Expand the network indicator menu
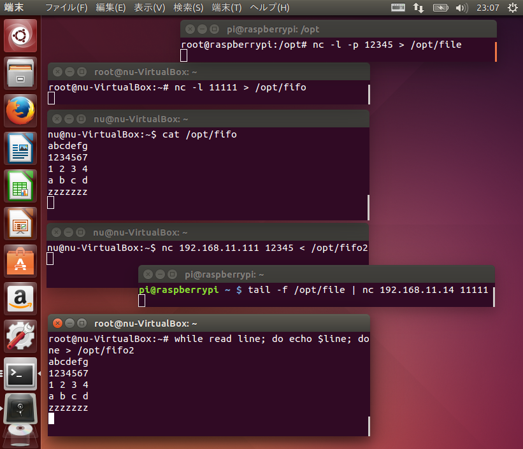Image resolution: width=523 pixels, height=449 pixels. 419,8
